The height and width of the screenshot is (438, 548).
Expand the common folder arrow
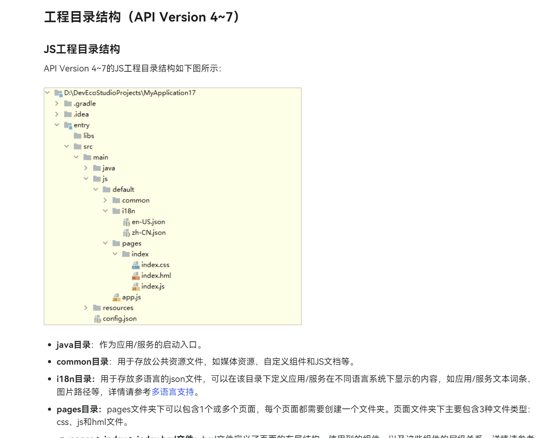(105, 200)
